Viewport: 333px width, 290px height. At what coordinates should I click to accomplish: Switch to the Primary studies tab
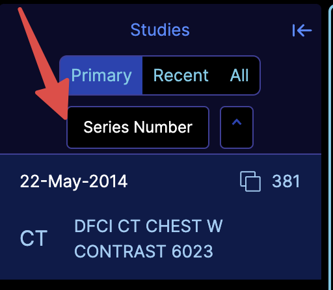pos(101,75)
